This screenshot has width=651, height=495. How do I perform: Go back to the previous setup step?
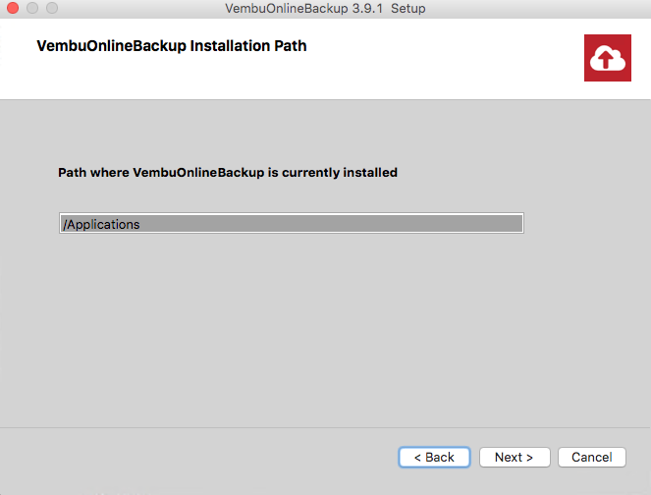pyautogui.click(x=434, y=458)
